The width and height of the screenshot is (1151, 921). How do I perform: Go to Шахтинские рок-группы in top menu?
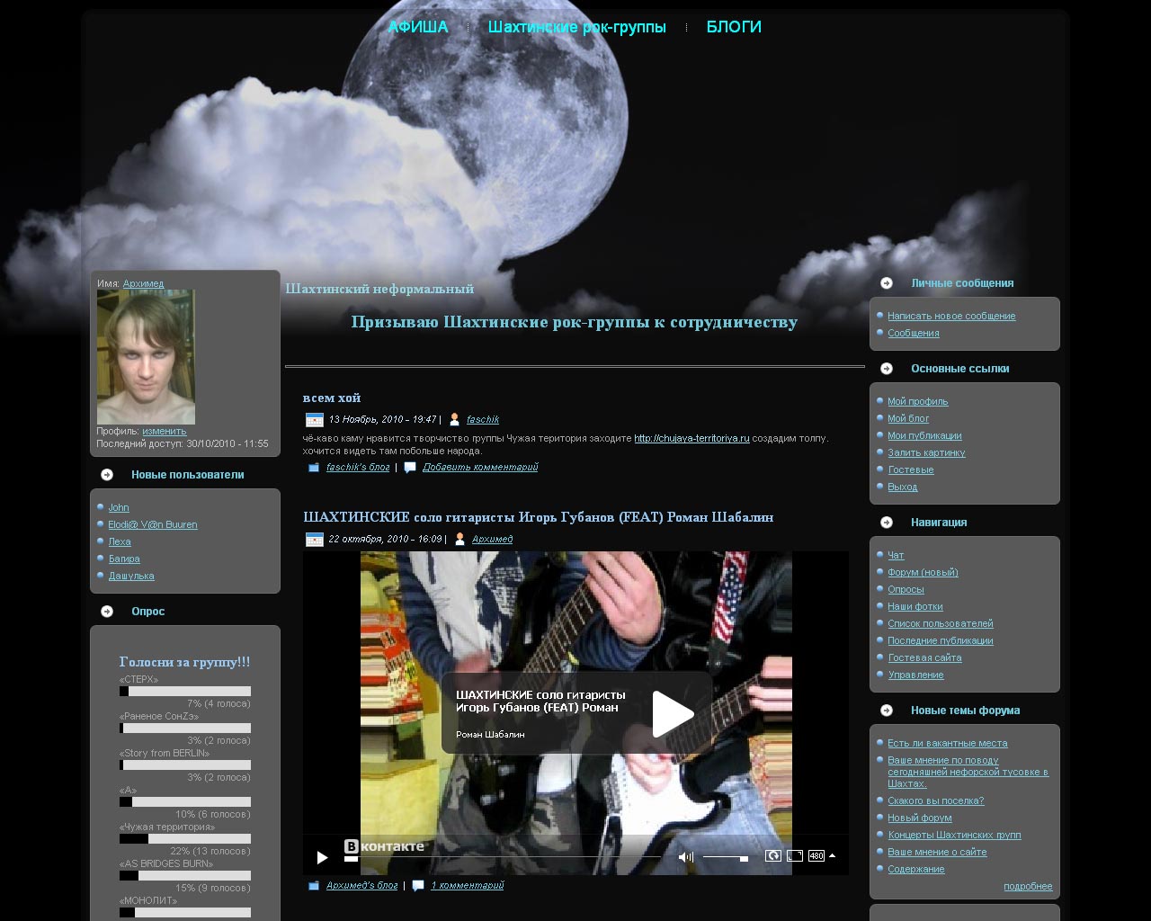coord(576,27)
